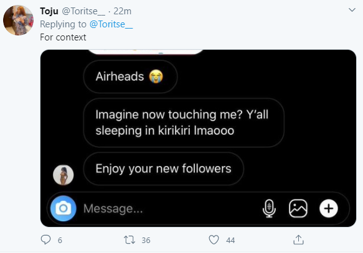This screenshot has width=363, height=253.
Task: Click the Toju display name
Action: click(x=49, y=11)
